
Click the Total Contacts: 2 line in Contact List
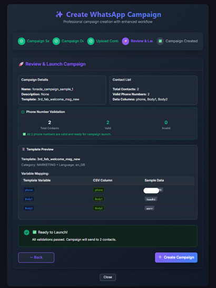coord(125,89)
